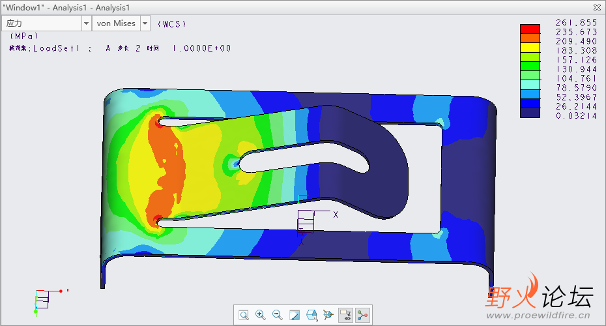This screenshot has height=326, width=606.
Task: Open the saved view orientations cube icon
Action: click(x=311, y=315)
